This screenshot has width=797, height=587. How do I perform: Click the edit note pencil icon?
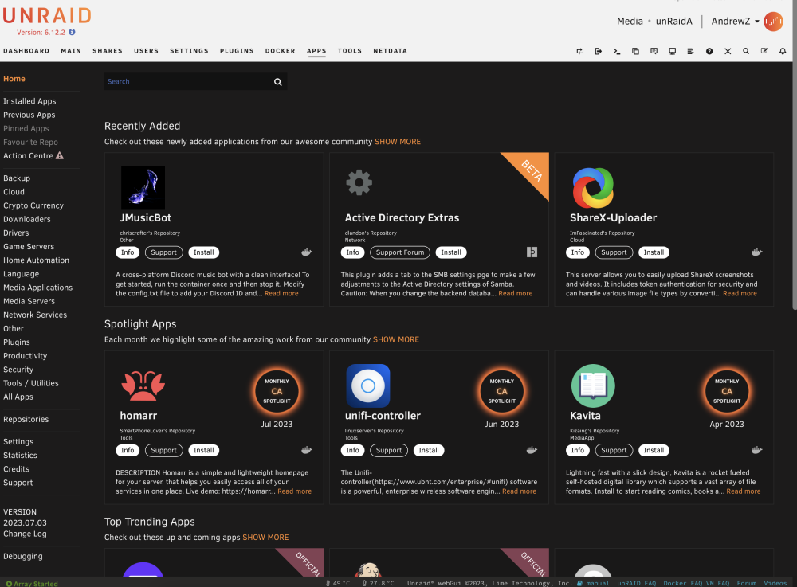click(x=764, y=51)
